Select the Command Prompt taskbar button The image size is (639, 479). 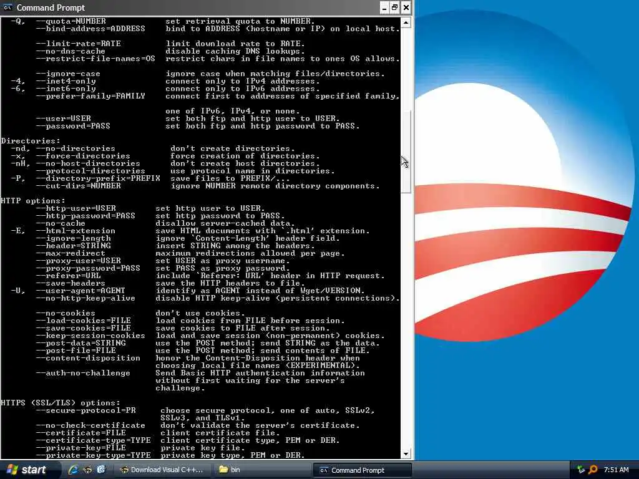362,470
